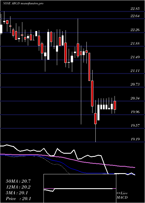
Task: Click the 22.64 price axis label
Action: 135,16
